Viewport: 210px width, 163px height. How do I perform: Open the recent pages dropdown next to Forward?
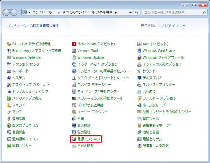19,13
